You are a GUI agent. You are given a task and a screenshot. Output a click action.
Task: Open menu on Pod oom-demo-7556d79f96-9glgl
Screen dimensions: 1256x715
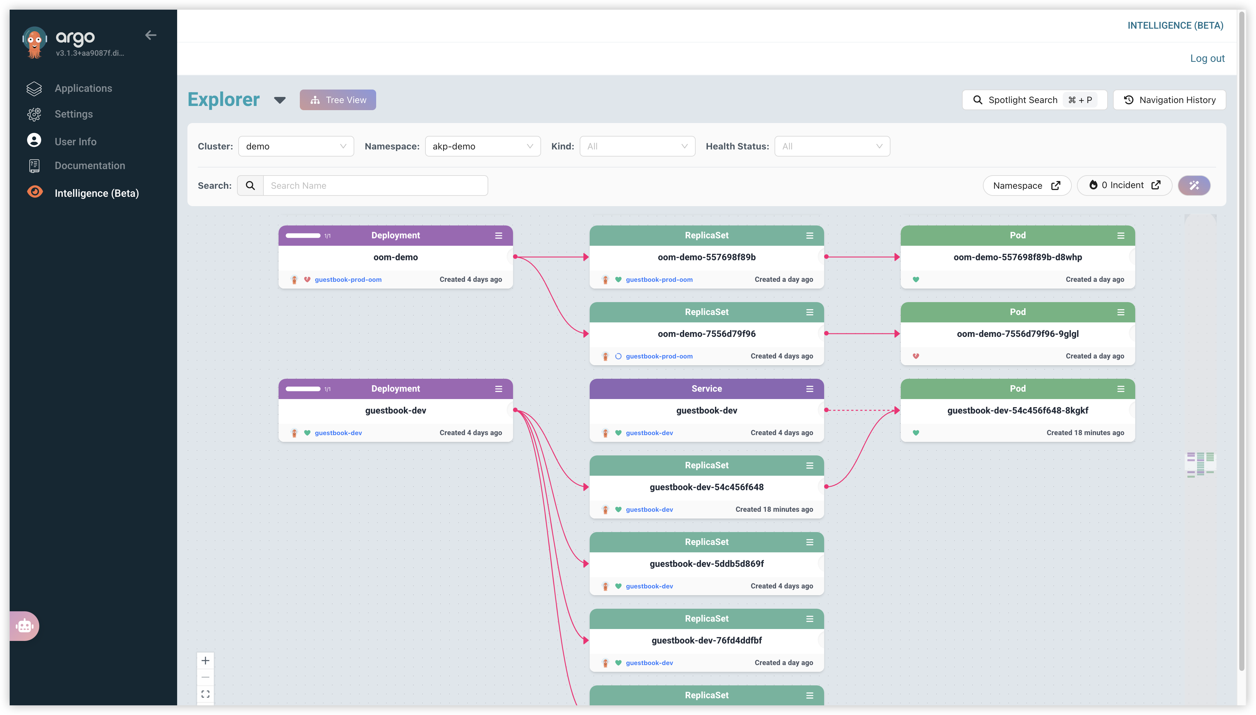pos(1120,312)
